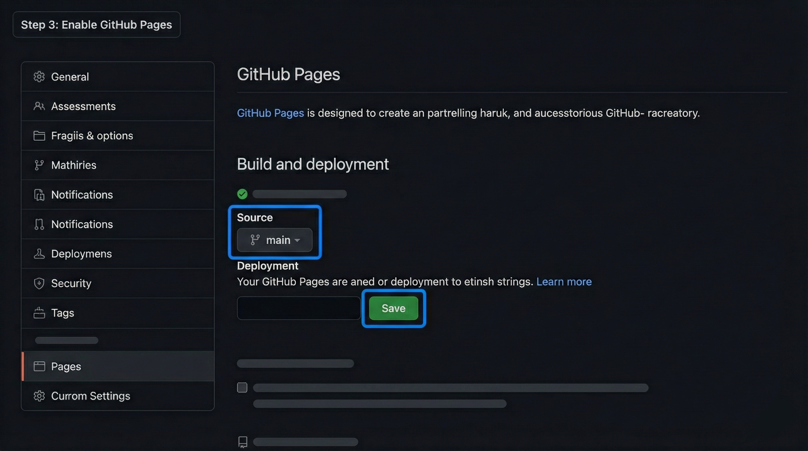808x451 pixels.
Task: Click the branch icon inside main button
Action: (255, 240)
